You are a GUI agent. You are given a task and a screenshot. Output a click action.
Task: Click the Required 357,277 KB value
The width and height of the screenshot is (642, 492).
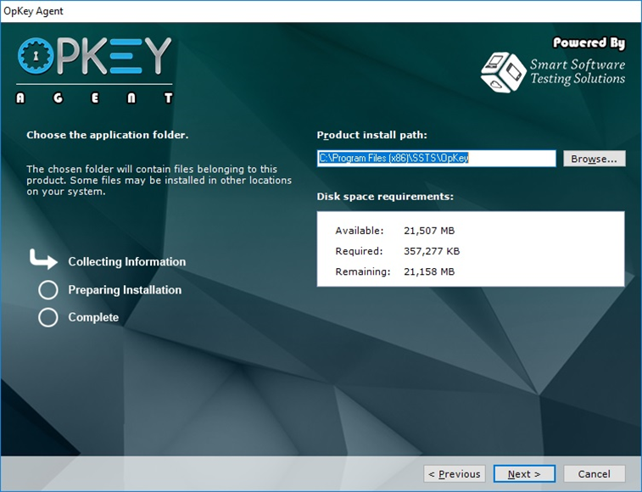(x=430, y=251)
